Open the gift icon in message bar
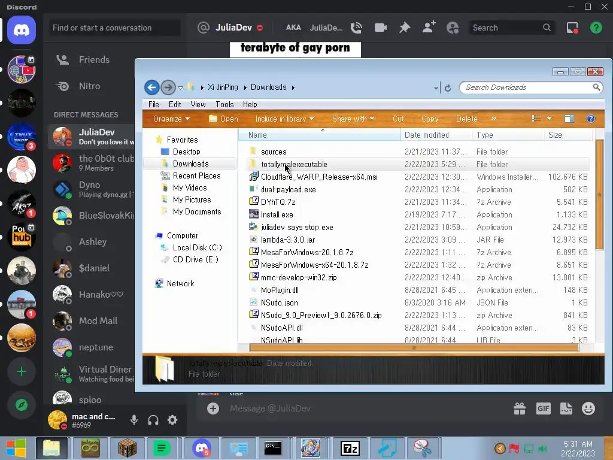613x460 pixels. (x=520, y=408)
